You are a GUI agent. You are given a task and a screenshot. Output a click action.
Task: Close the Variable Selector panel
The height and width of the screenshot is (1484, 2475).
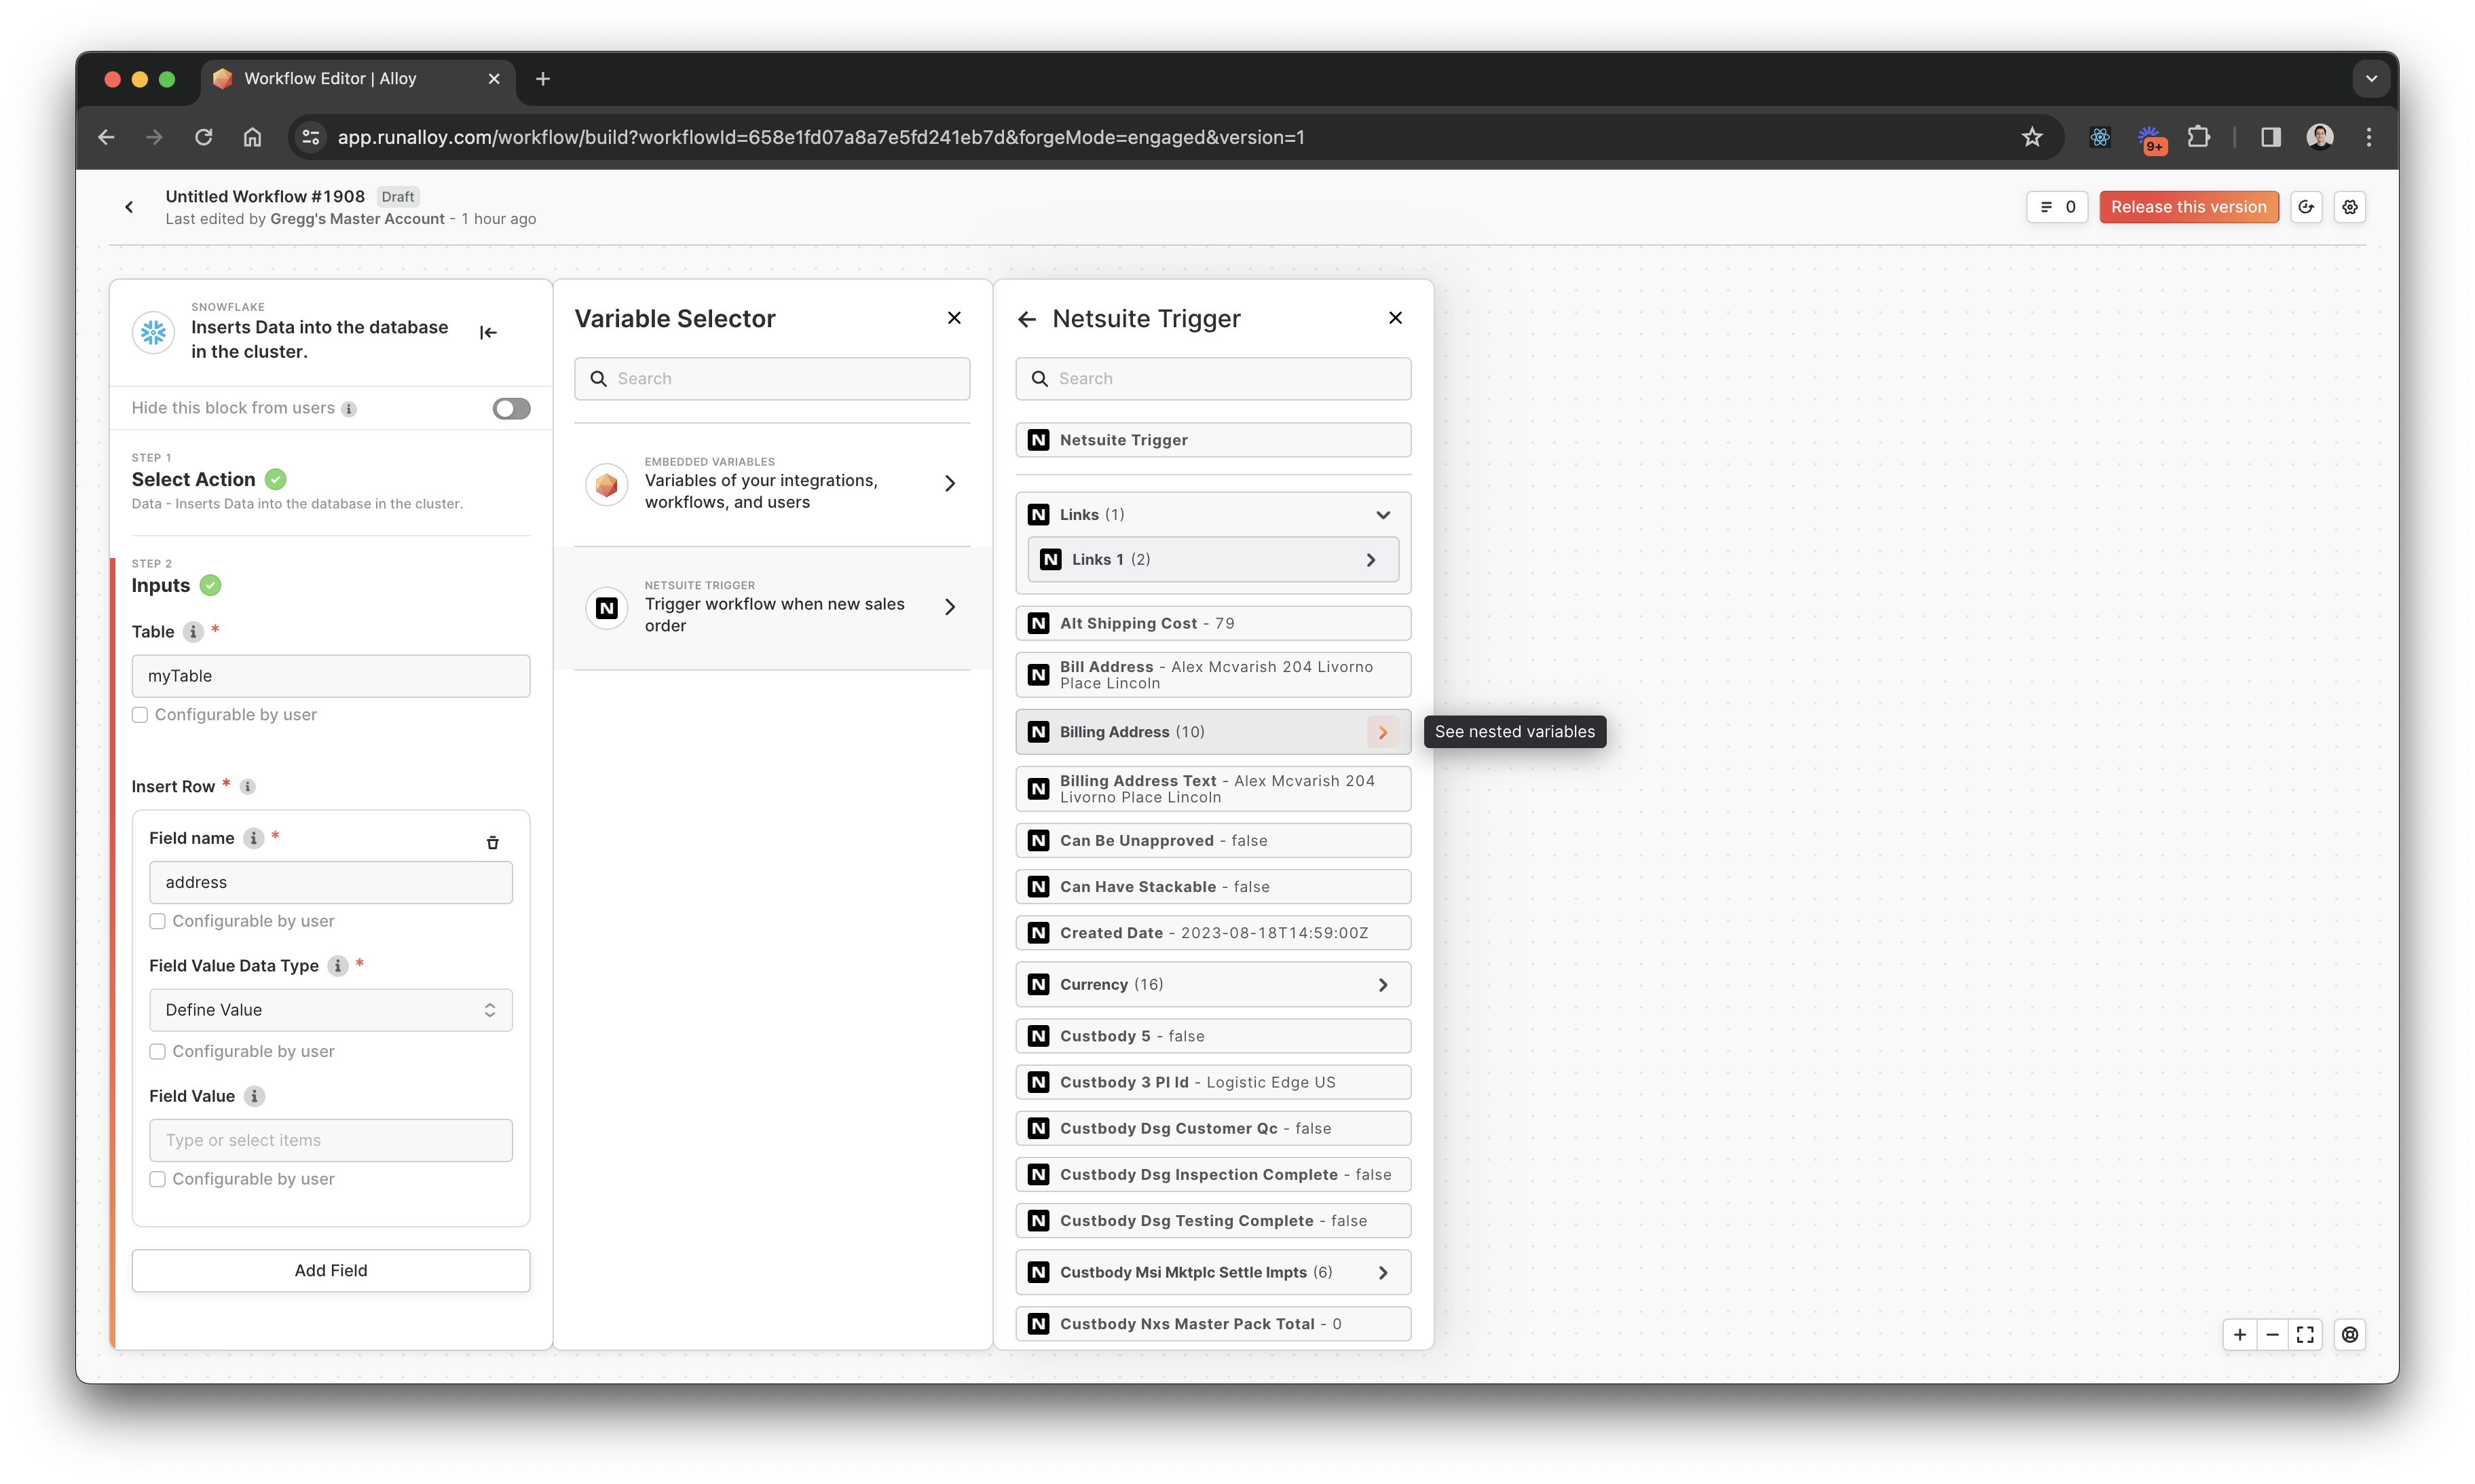[954, 318]
